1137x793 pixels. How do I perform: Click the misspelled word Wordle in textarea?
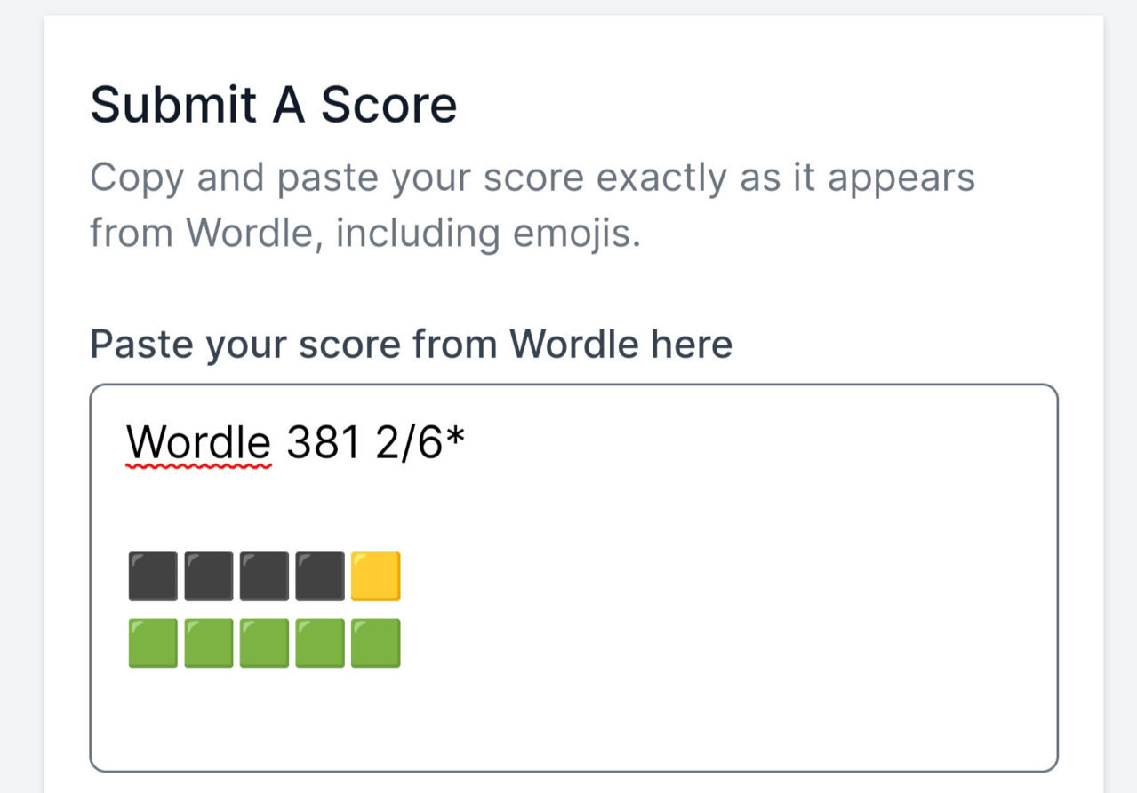(199, 441)
